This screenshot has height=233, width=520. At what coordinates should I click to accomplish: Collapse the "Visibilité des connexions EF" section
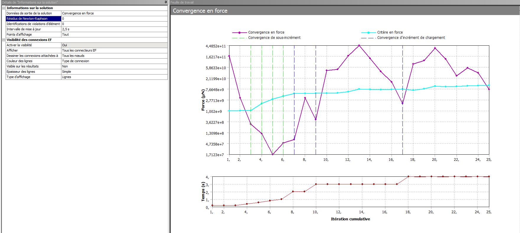(4, 40)
